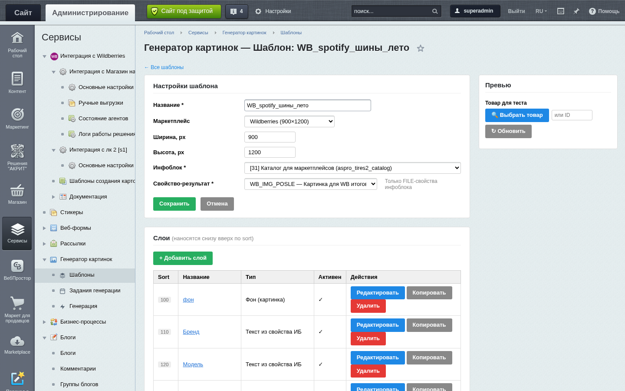
Task: Open the Сервисы sidebar section
Action: pos(17,233)
